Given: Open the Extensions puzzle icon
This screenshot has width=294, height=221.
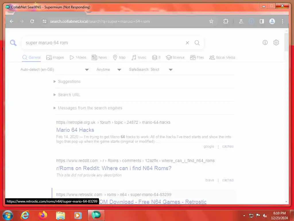Looking at the screenshot, I should pos(226,21).
